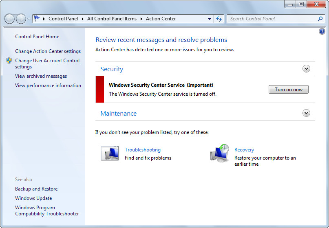The height and width of the screenshot is (228, 329).
Task: Click the magnifier search icon
Action: point(320,19)
